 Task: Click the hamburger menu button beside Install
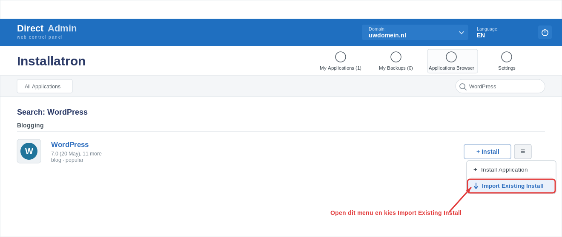pos(523,152)
